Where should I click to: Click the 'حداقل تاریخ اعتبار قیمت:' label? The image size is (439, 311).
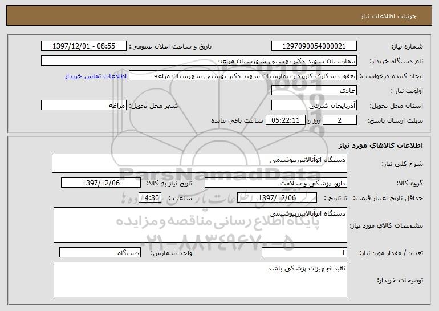click(388, 199)
